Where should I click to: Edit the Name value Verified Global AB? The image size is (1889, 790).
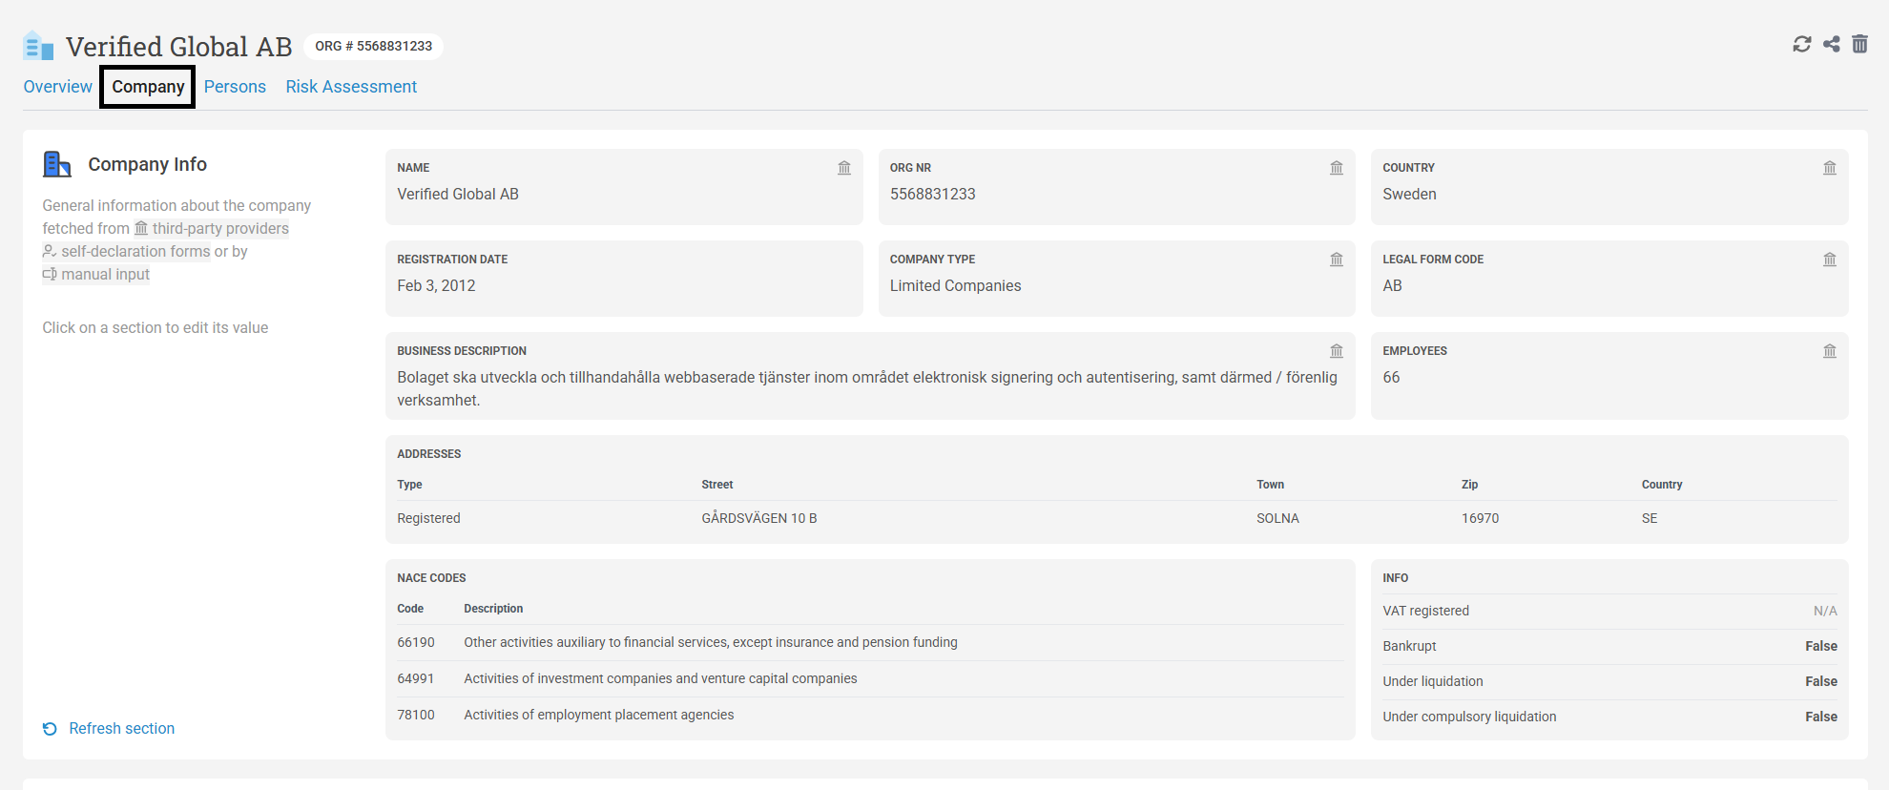coord(458,195)
